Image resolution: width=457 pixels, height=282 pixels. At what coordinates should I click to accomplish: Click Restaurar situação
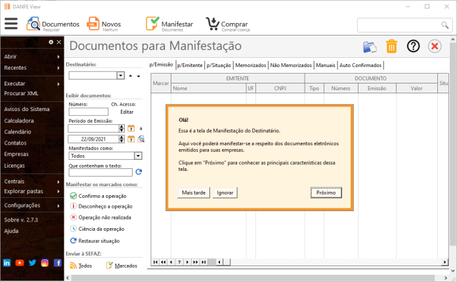click(x=95, y=241)
